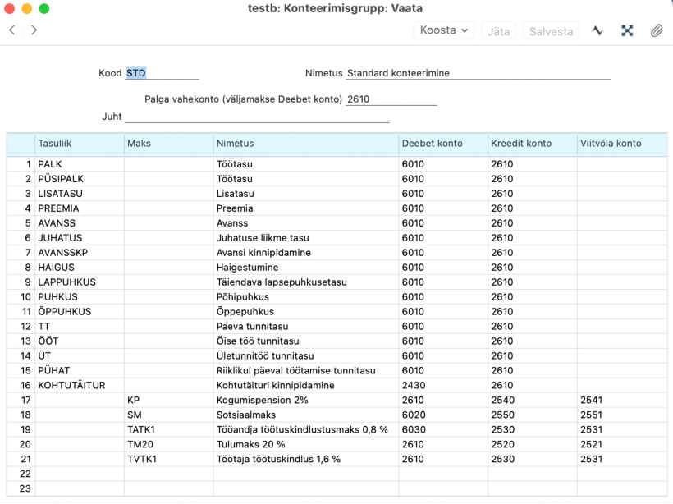Click the Deebet konto column header
The width and height of the screenshot is (673, 504).
coord(443,144)
